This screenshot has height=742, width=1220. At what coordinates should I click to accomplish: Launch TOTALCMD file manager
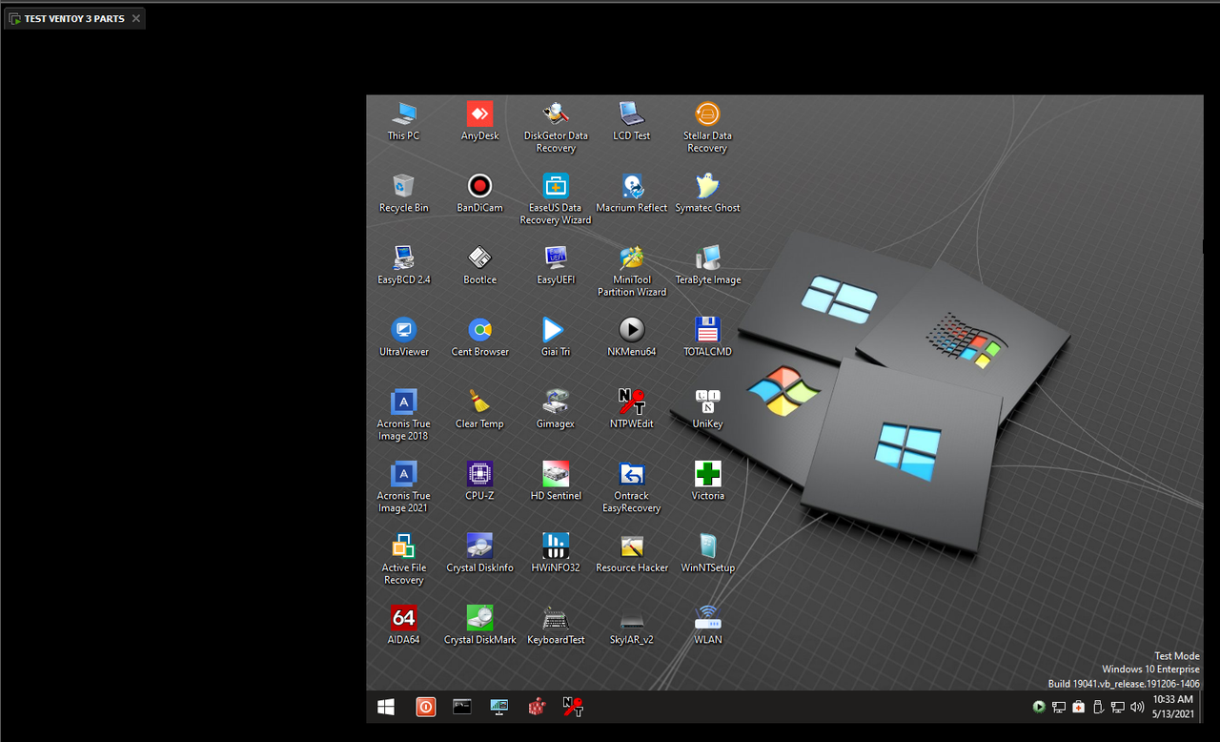[x=707, y=337]
